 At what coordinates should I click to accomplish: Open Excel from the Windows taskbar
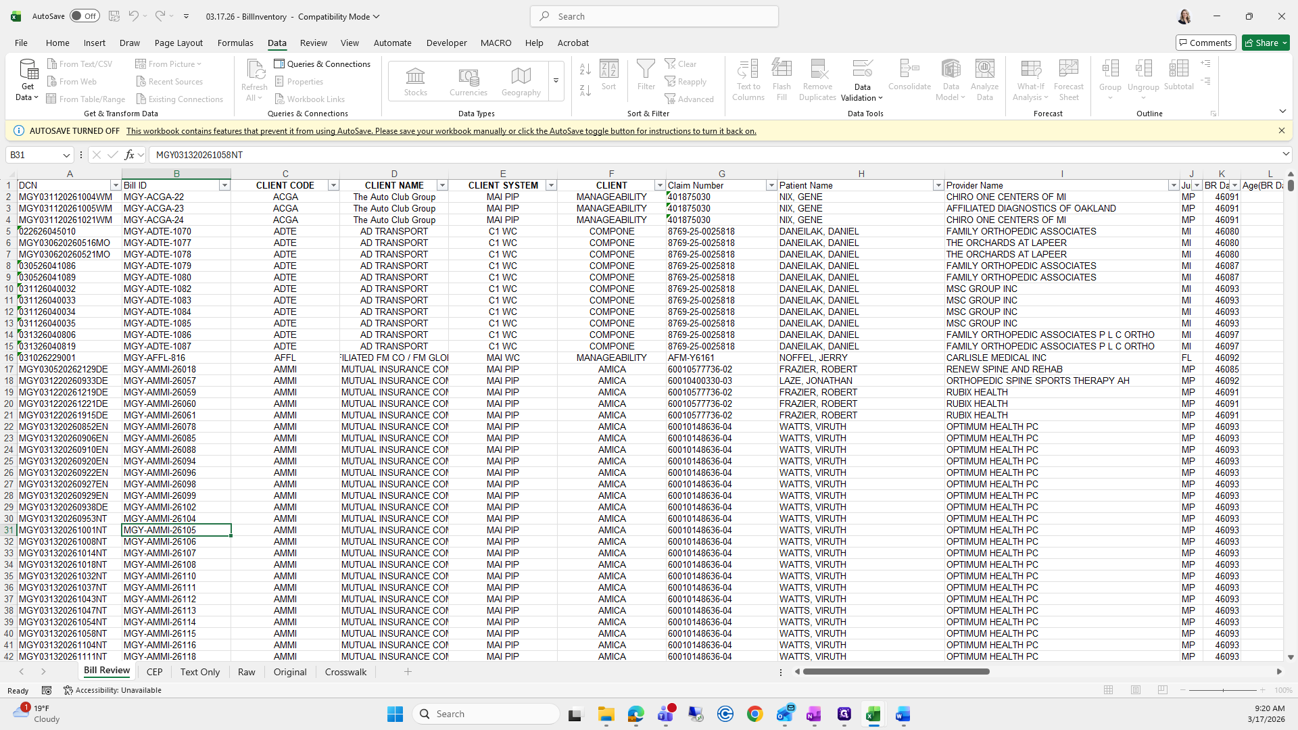point(873,714)
